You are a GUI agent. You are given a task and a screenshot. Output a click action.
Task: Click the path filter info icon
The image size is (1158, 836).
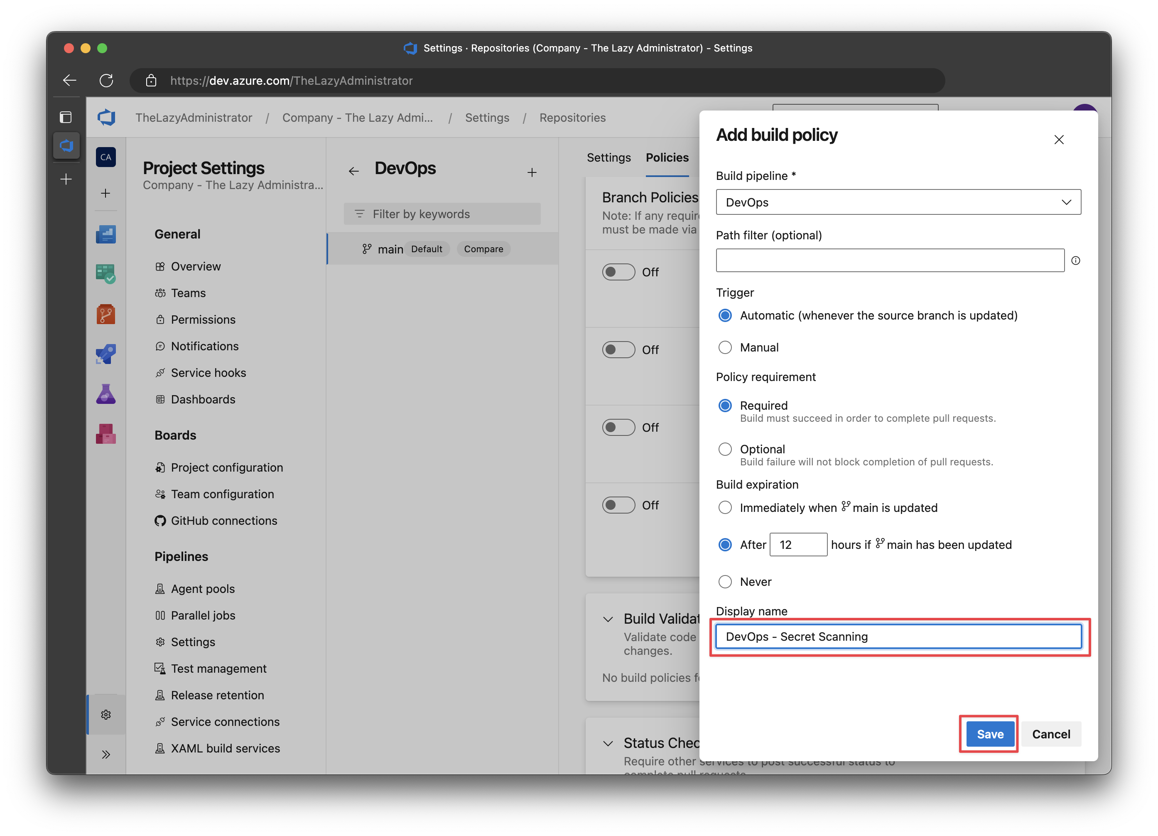pyautogui.click(x=1076, y=261)
